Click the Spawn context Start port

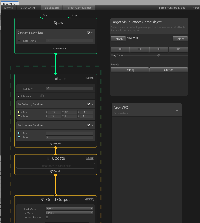(42, 18)
